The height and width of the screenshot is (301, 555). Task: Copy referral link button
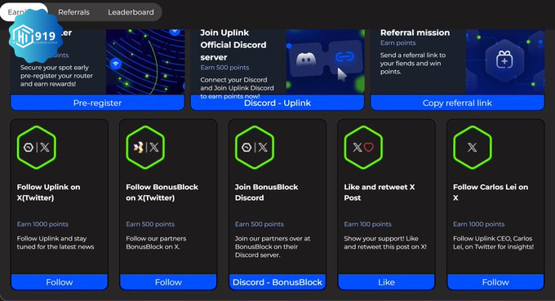click(457, 103)
